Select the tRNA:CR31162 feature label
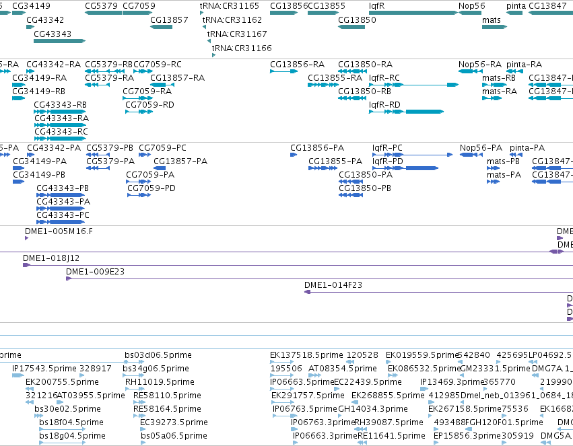 tap(232, 20)
